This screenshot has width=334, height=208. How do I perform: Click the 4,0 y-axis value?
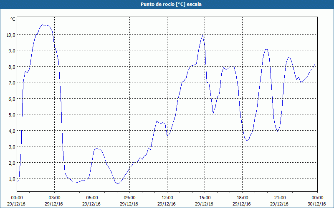[12, 131]
